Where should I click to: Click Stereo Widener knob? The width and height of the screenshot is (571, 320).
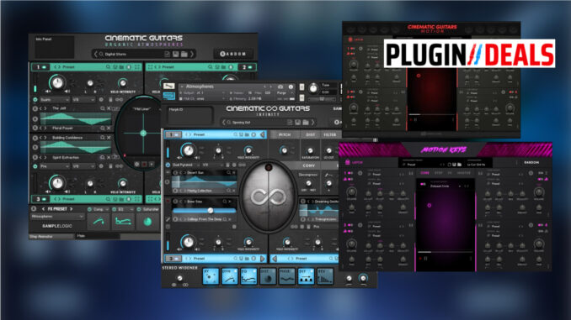(x=179, y=278)
